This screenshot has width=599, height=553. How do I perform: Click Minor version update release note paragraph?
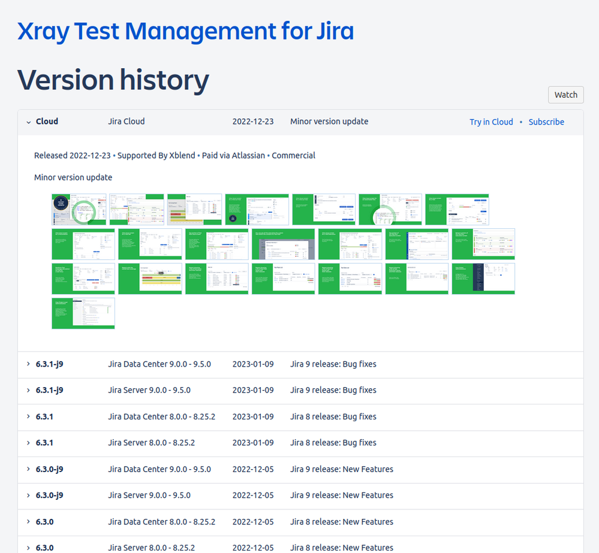pos(73,177)
